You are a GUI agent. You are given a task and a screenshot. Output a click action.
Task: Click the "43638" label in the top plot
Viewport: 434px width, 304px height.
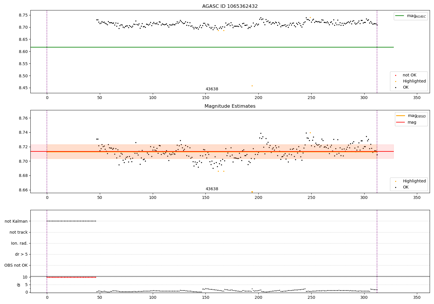click(x=212, y=89)
